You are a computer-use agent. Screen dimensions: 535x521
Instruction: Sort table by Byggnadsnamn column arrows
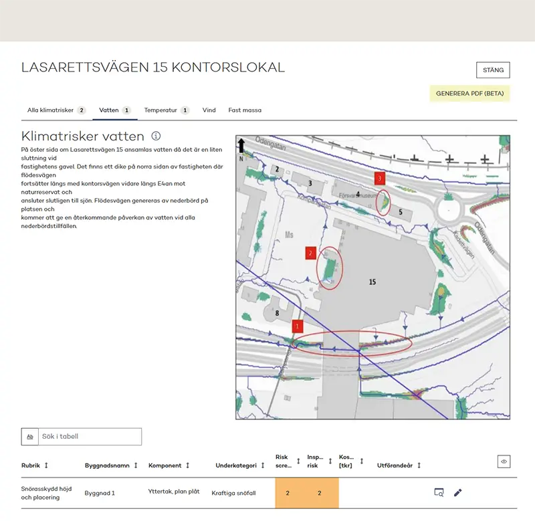tap(136, 465)
